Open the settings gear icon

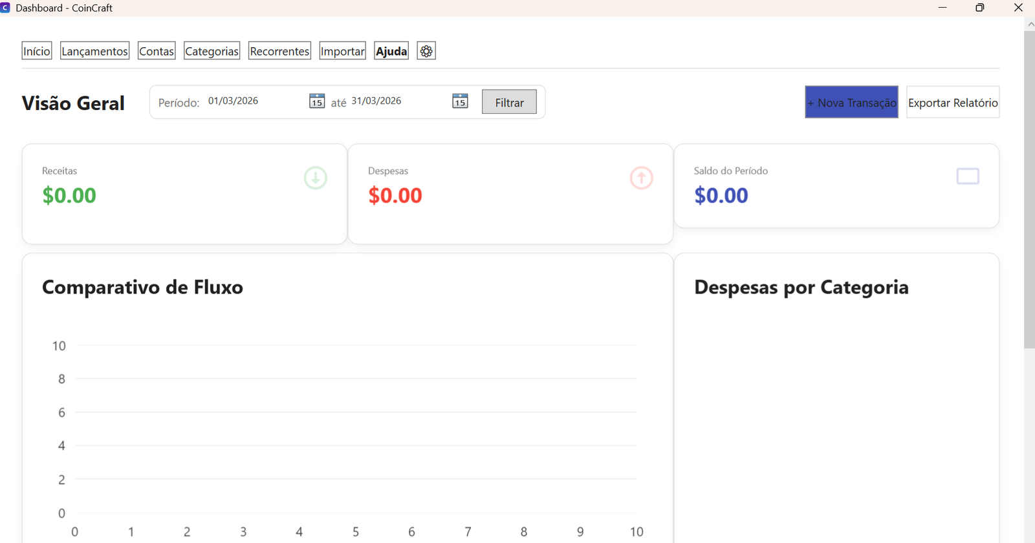426,51
